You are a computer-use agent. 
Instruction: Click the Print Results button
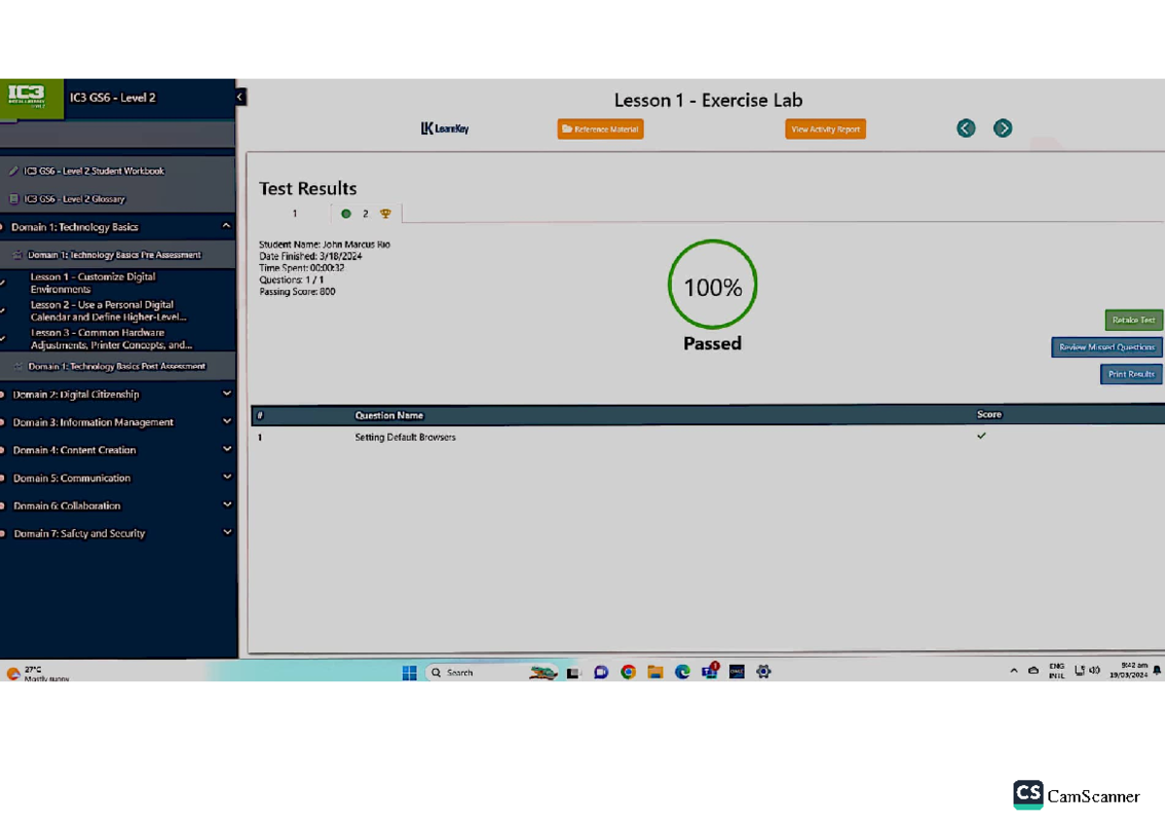(x=1130, y=374)
